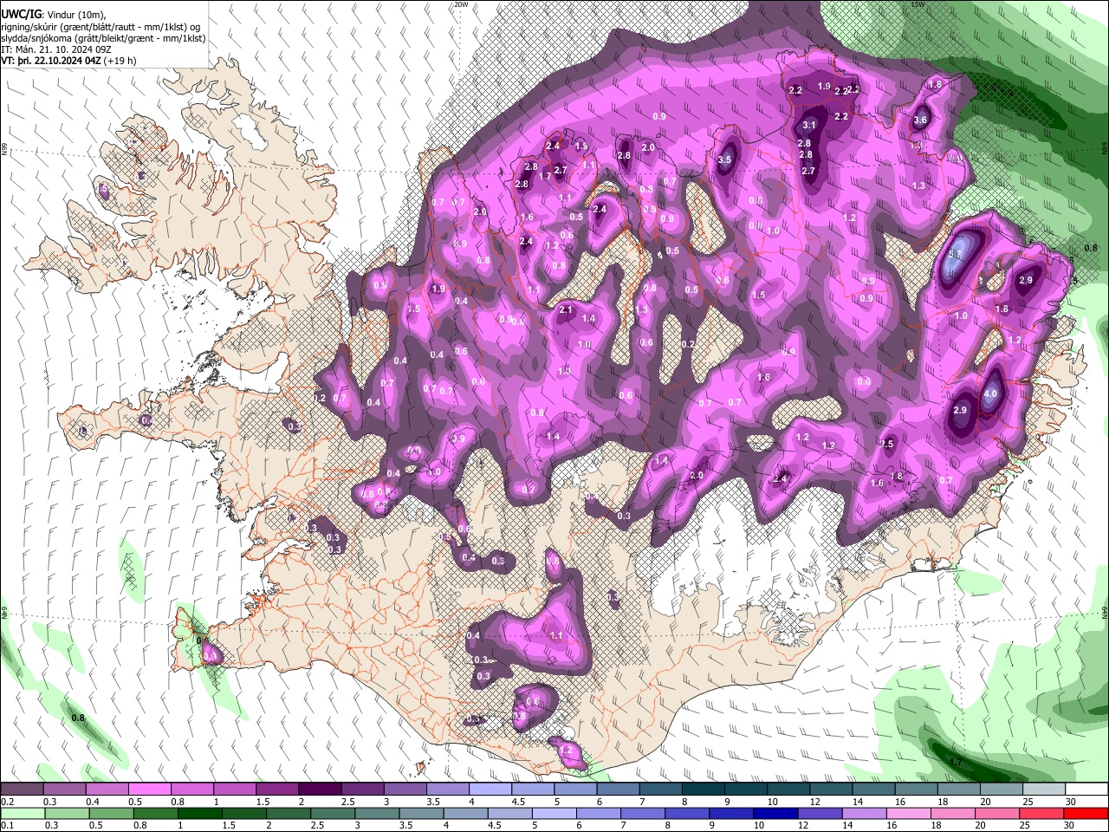The width and height of the screenshot is (1109, 832).
Task: Click the 0.1 label in the rain legend
Action: pos(8,825)
